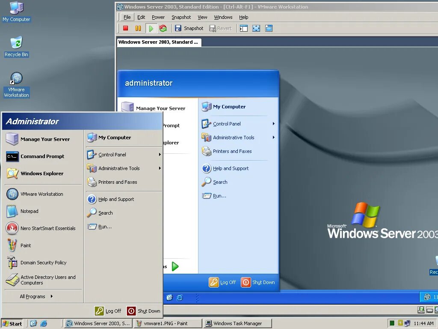Open Run... in host Start menu

point(124,227)
